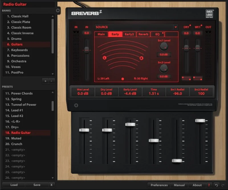Switch to the Early tab
Viewport: 228px width, 190px height.
click(x=115, y=34)
